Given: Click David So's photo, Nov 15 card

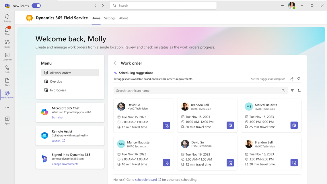Looking at the screenshot, I should 121,106.
